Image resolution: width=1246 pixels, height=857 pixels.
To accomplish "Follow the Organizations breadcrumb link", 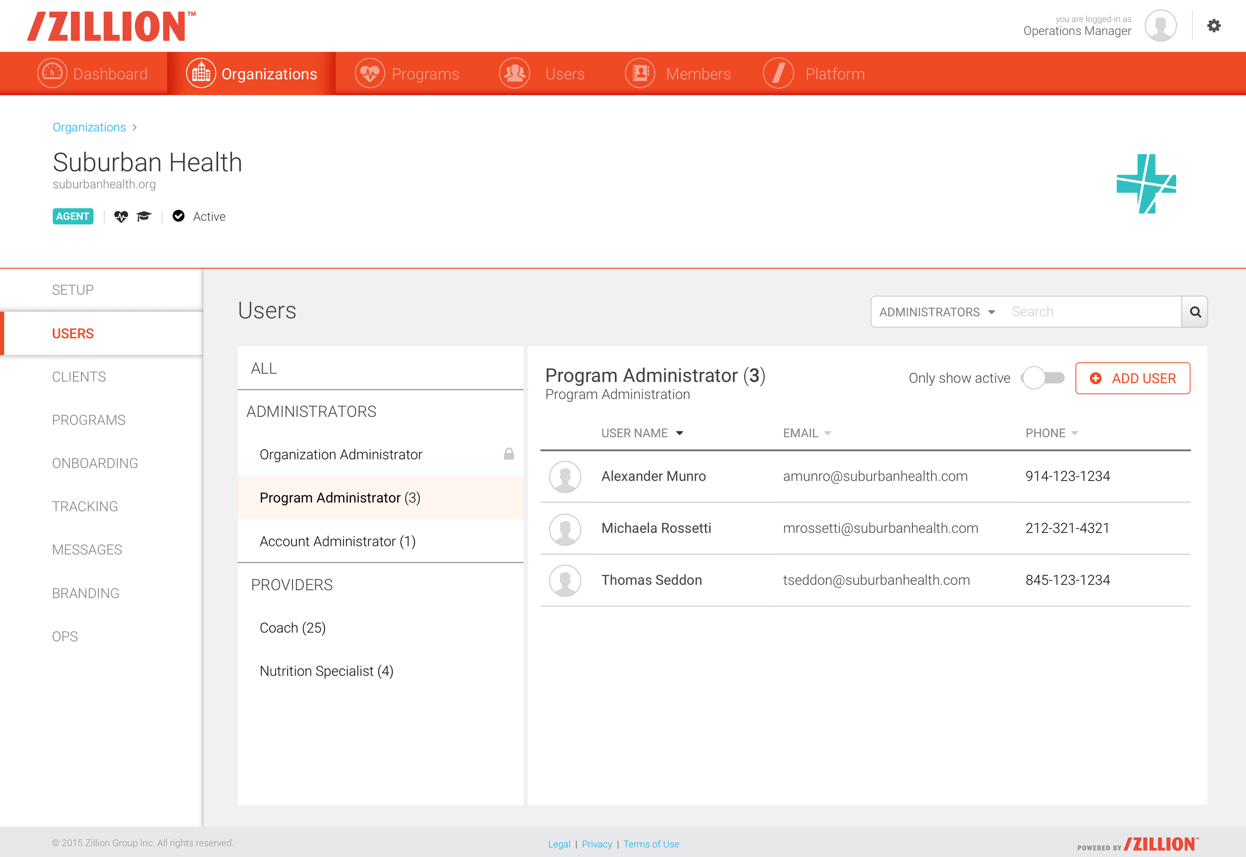I will 89,127.
